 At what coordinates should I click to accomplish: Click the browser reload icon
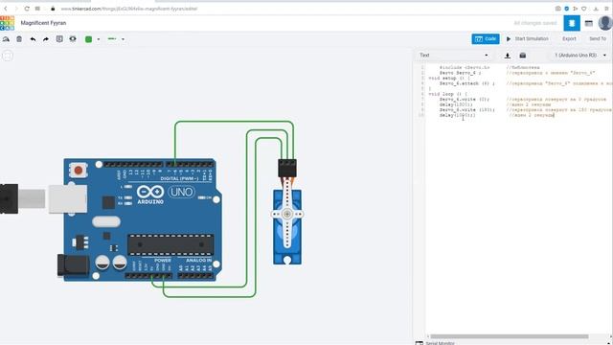pyautogui.click(x=27, y=9)
